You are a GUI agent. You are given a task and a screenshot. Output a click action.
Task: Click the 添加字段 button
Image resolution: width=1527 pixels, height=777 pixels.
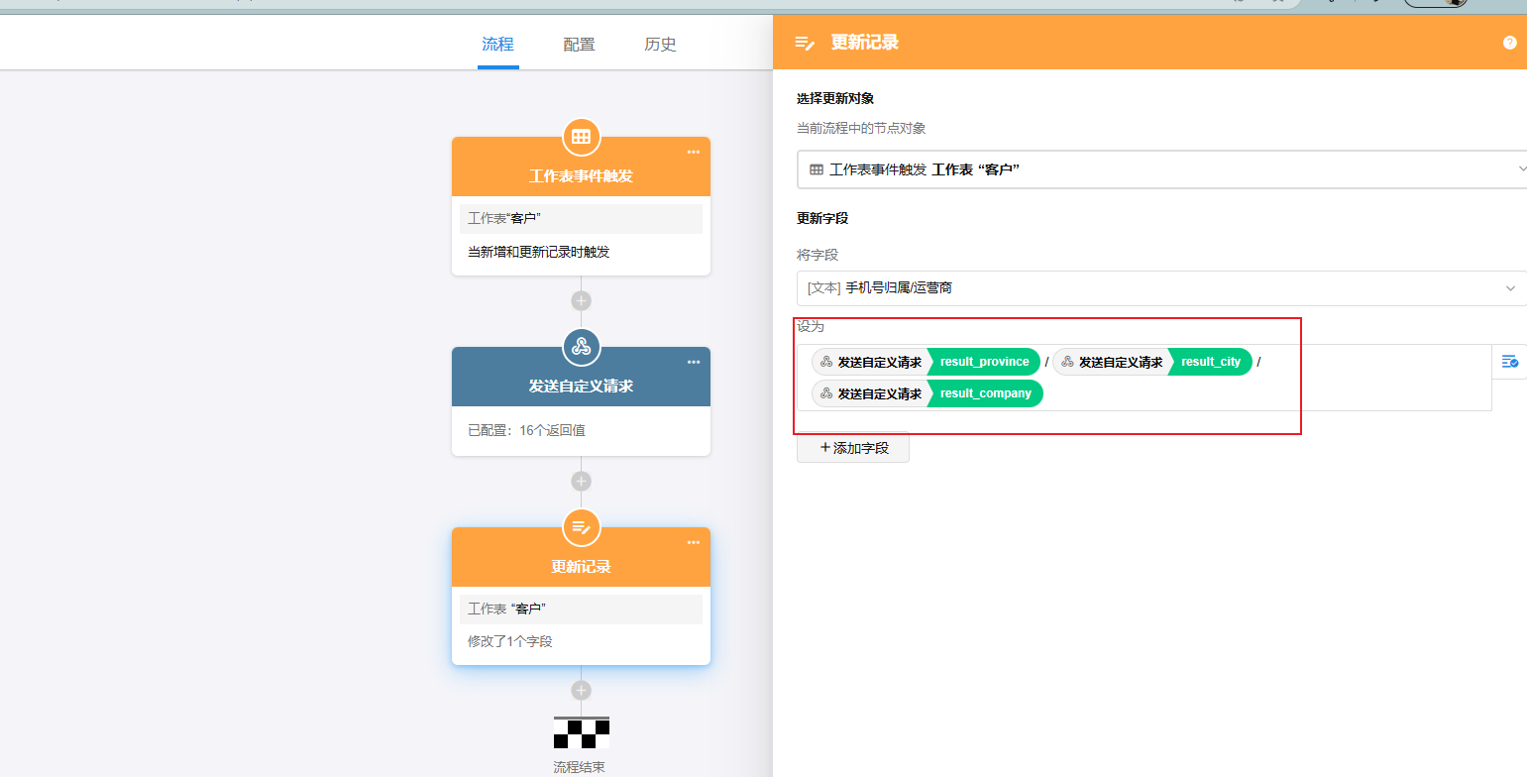852,448
